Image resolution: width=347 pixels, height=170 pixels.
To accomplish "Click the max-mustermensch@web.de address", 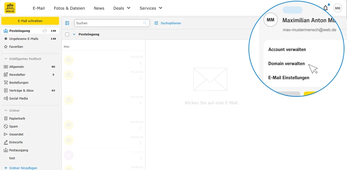I will 309,30.
